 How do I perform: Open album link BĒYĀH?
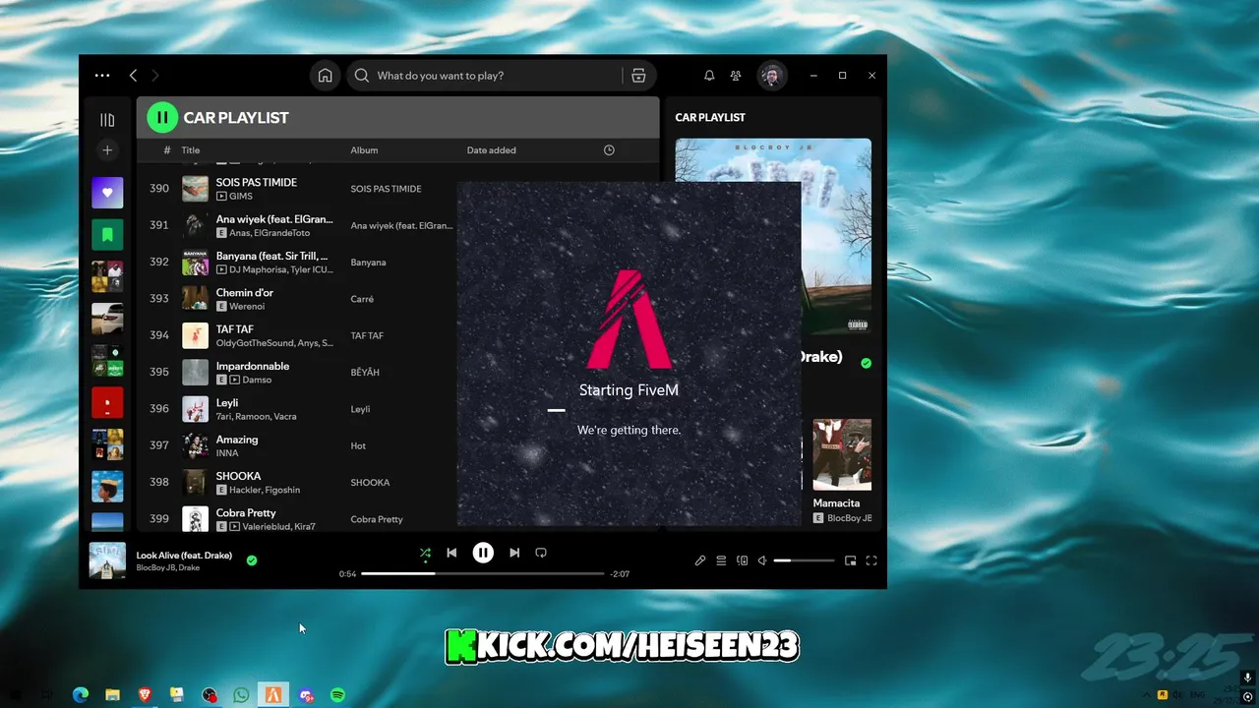(x=365, y=373)
